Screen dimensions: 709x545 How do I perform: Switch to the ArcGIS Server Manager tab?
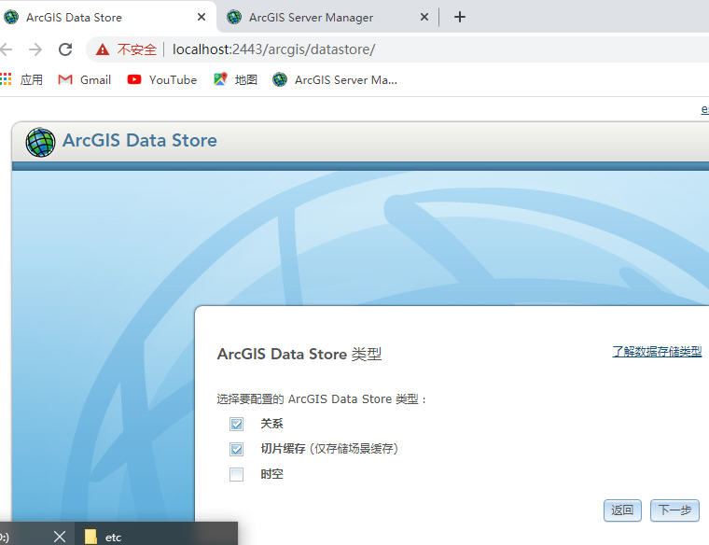(326, 17)
